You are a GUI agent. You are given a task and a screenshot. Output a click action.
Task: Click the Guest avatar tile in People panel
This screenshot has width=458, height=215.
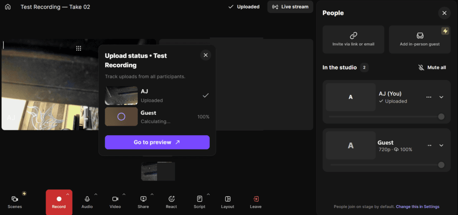click(x=351, y=145)
